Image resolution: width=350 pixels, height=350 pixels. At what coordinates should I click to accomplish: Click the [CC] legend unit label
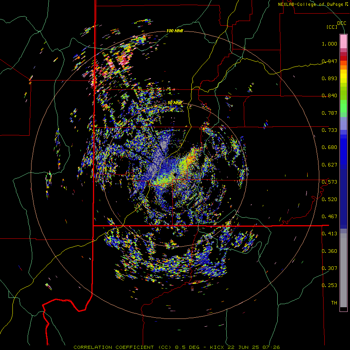click(x=332, y=27)
